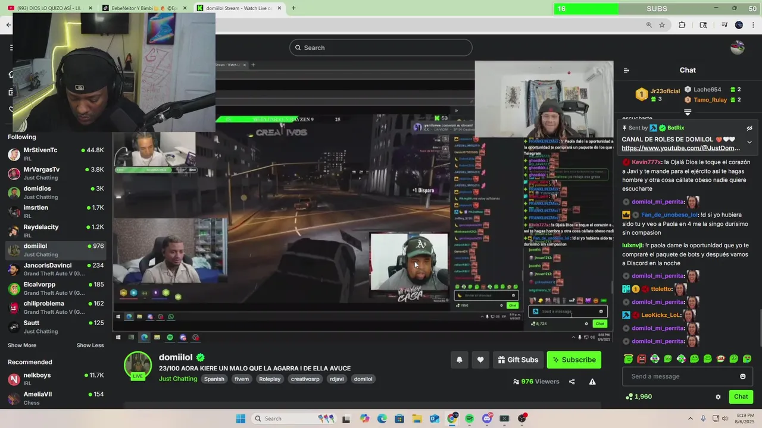Open the emoji picker in message box

pos(742,376)
